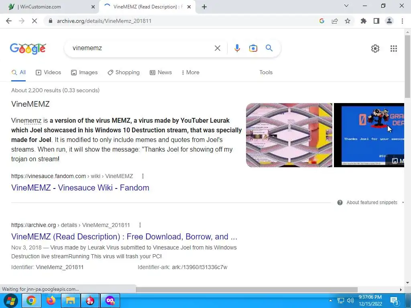Open the archive.org VineMEMZ result link
The width and height of the screenshot is (411, 308).
(x=124, y=237)
